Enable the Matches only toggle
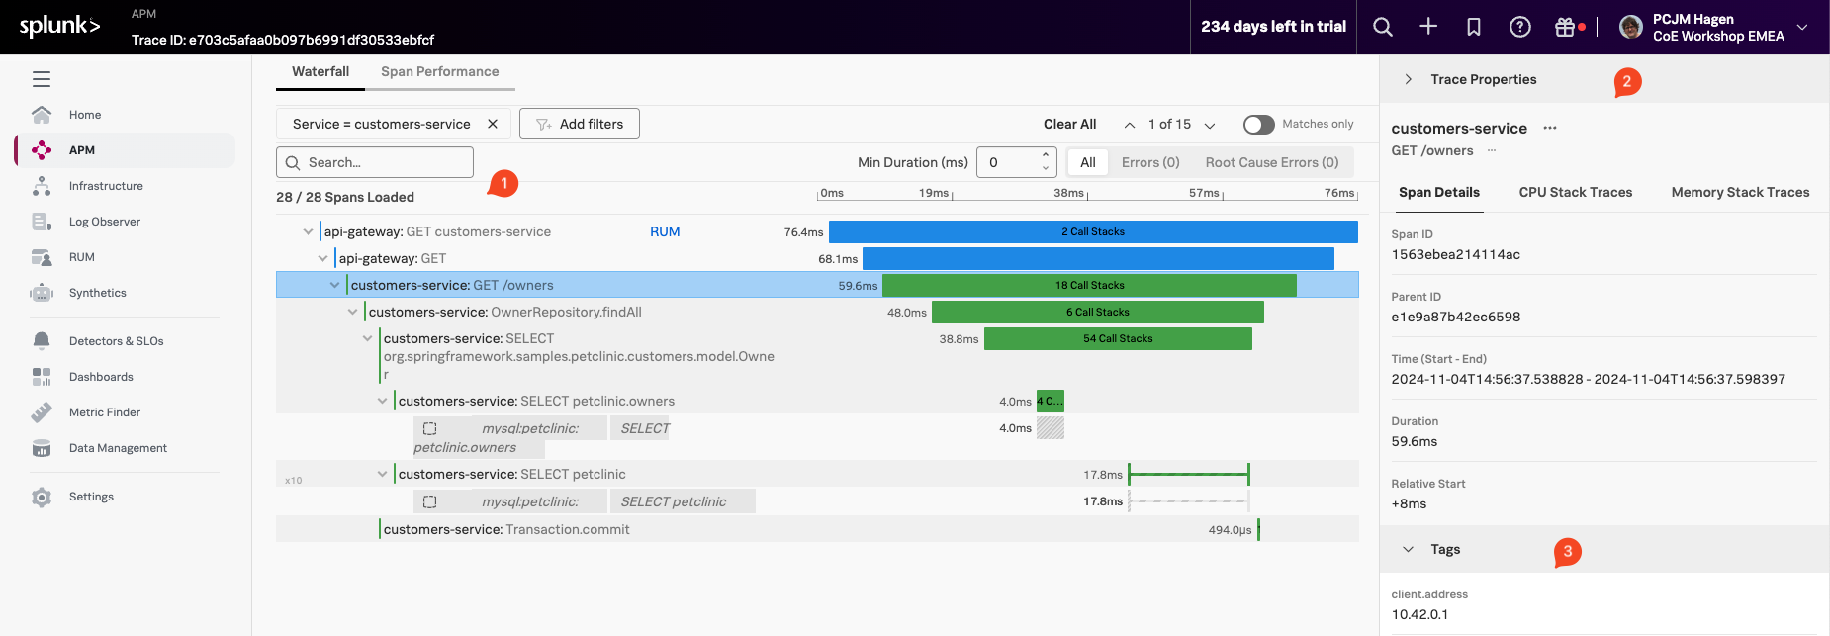The height and width of the screenshot is (636, 1830). (1258, 124)
